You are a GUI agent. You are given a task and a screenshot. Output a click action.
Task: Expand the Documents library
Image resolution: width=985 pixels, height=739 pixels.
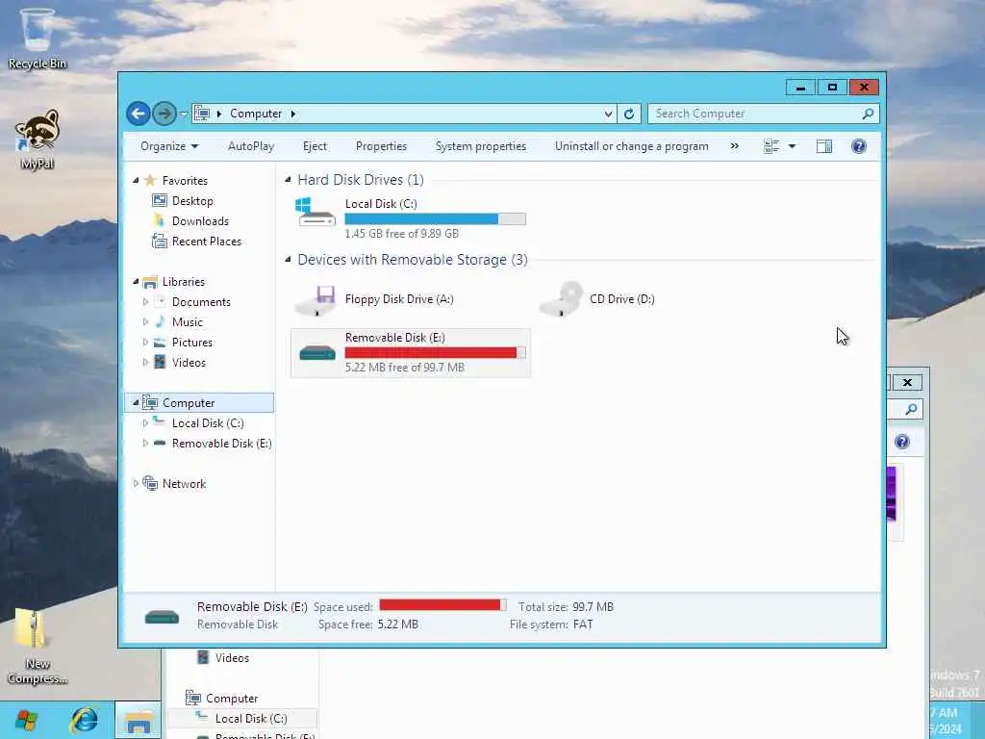click(146, 302)
